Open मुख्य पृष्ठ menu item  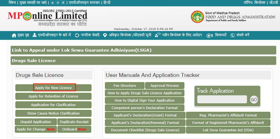pyautogui.click(x=23, y=35)
